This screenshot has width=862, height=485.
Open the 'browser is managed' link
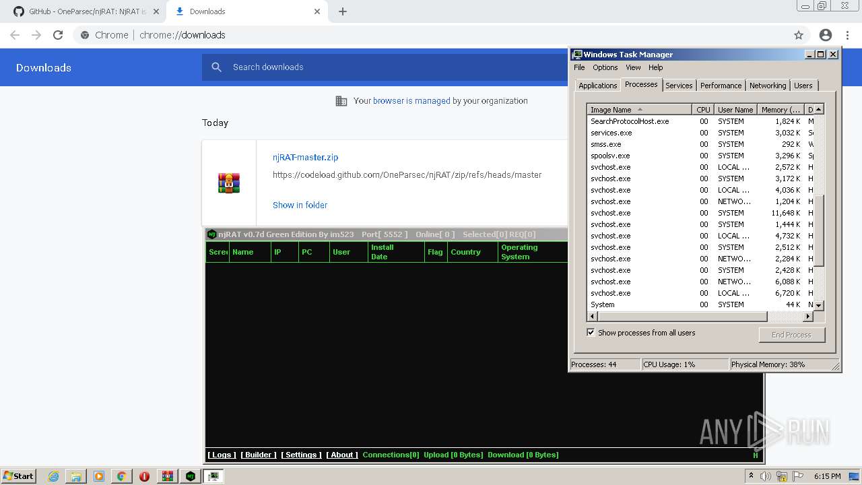click(x=411, y=101)
